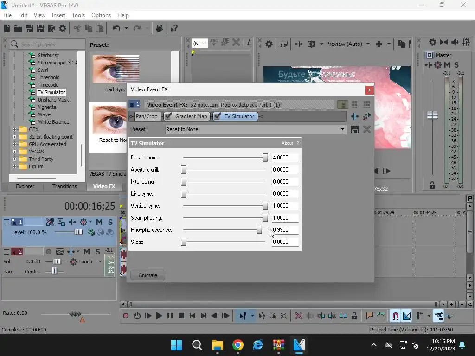Save preset with the floppy disk icon
The image size is (475, 356).
point(355,130)
